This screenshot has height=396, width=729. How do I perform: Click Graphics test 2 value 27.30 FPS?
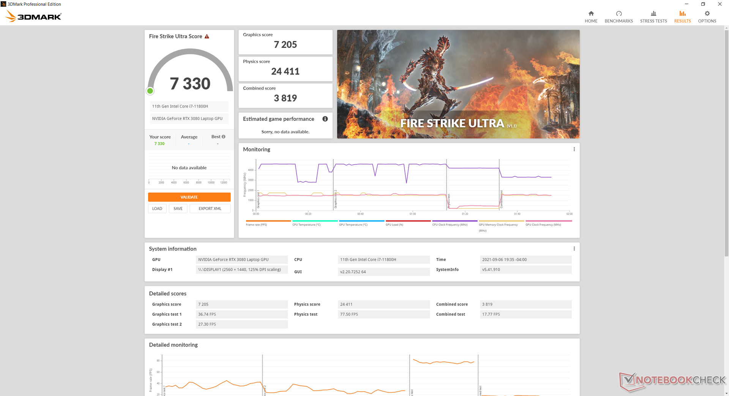point(241,324)
